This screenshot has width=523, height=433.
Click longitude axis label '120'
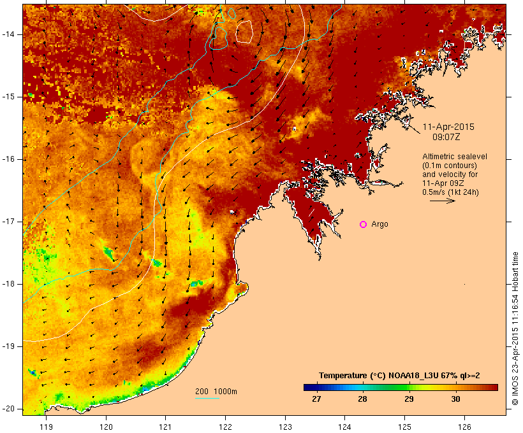point(106,427)
